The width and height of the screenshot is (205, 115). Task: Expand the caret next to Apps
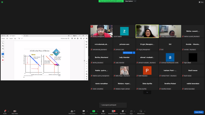(x=134, y=111)
